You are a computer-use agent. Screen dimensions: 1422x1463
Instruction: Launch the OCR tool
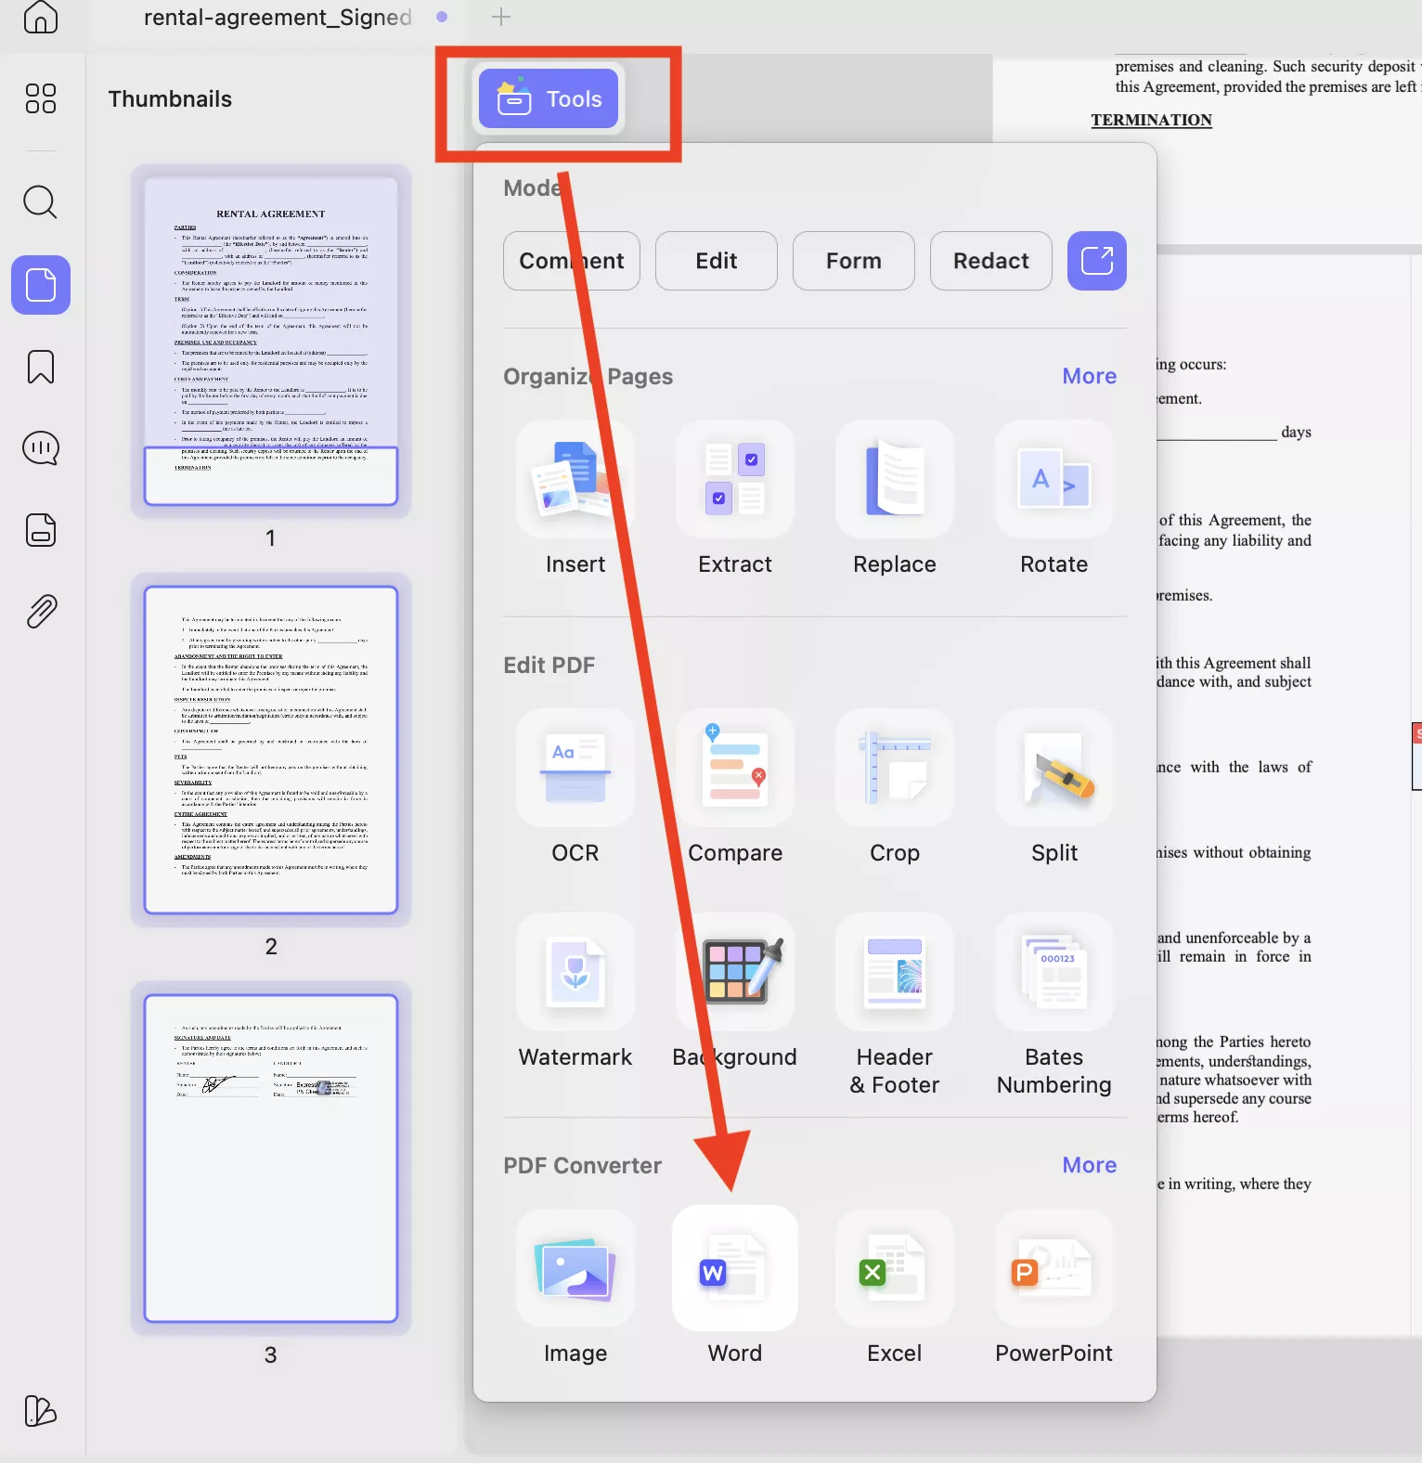coord(575,787)
